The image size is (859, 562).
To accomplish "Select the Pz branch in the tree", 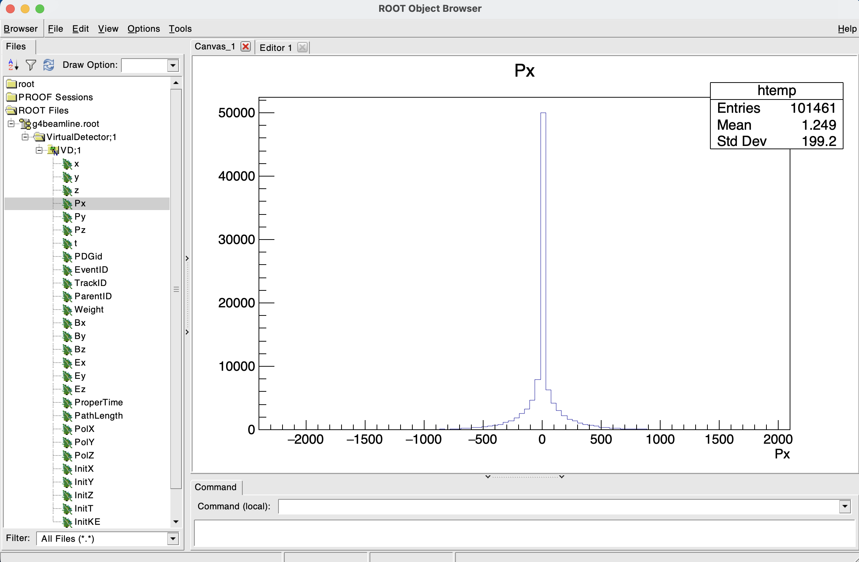I will (80, 230).
